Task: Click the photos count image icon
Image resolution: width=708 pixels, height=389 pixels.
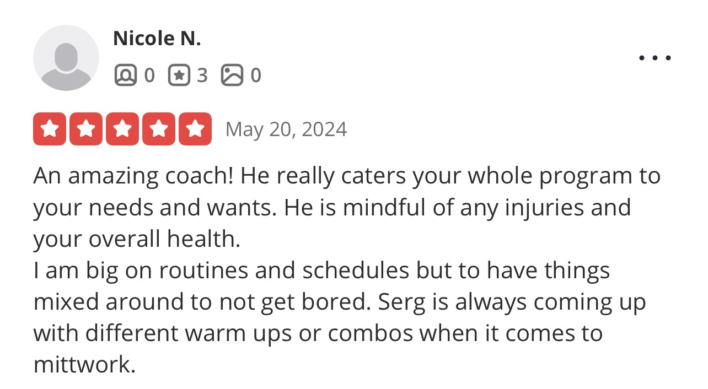Action: (232, 75)
